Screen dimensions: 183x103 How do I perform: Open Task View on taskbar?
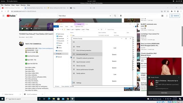(x=44, y=99)
